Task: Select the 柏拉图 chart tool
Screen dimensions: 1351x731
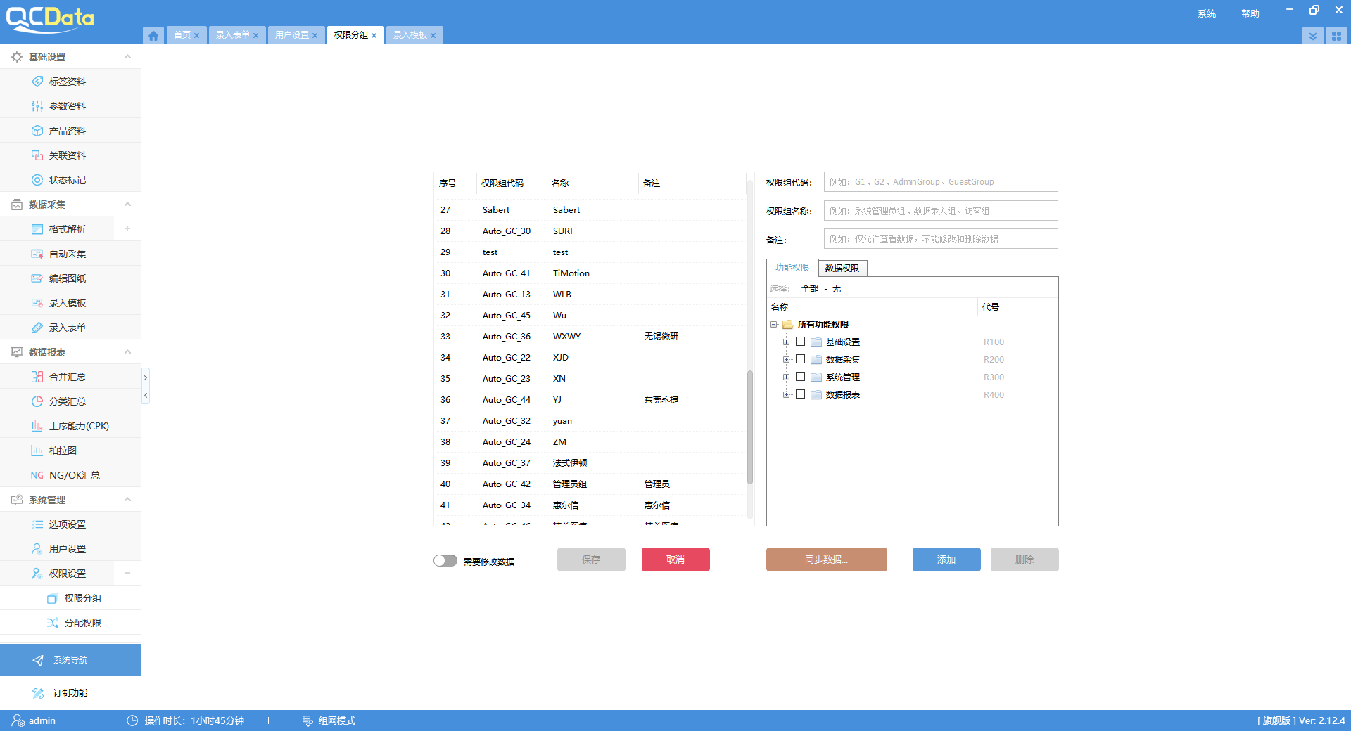Action: [63, 450]
